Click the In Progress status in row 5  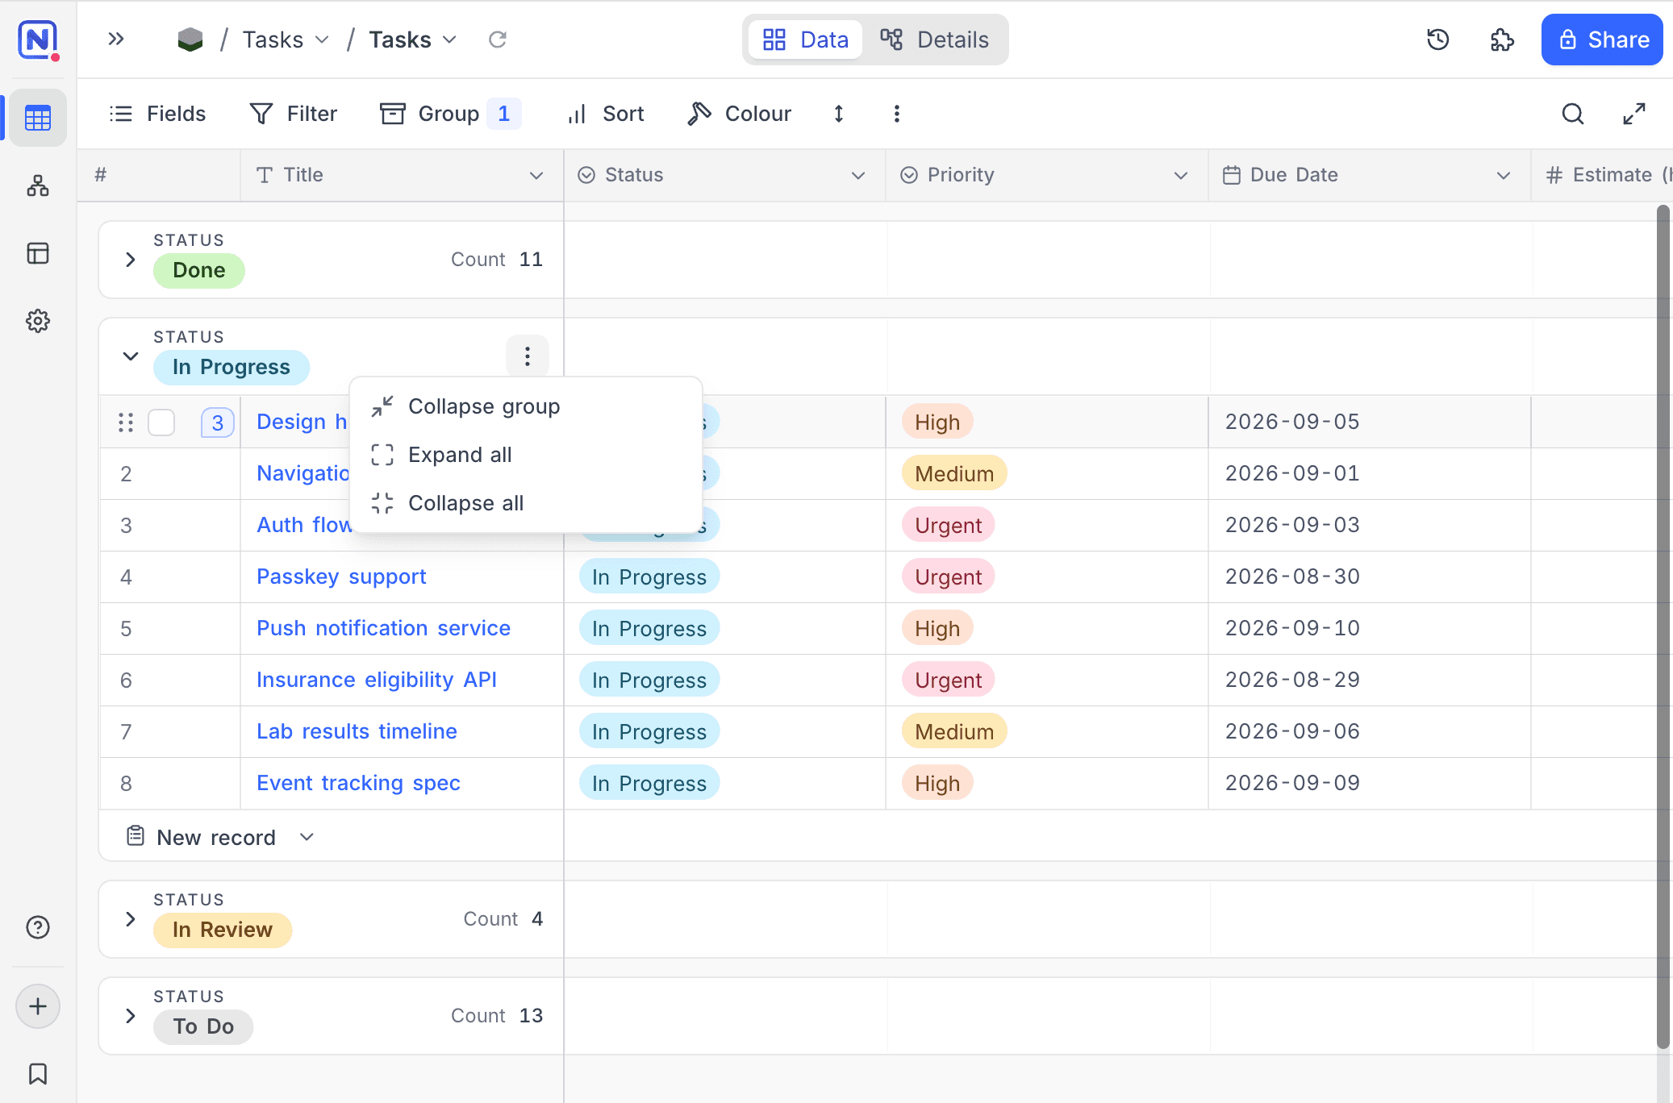pos(649,628)
